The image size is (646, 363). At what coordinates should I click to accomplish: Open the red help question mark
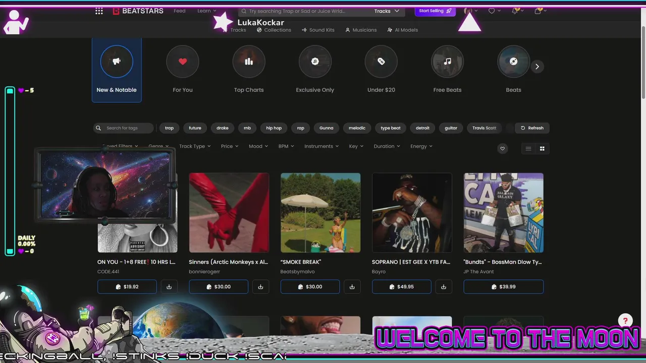click(625, 320)
